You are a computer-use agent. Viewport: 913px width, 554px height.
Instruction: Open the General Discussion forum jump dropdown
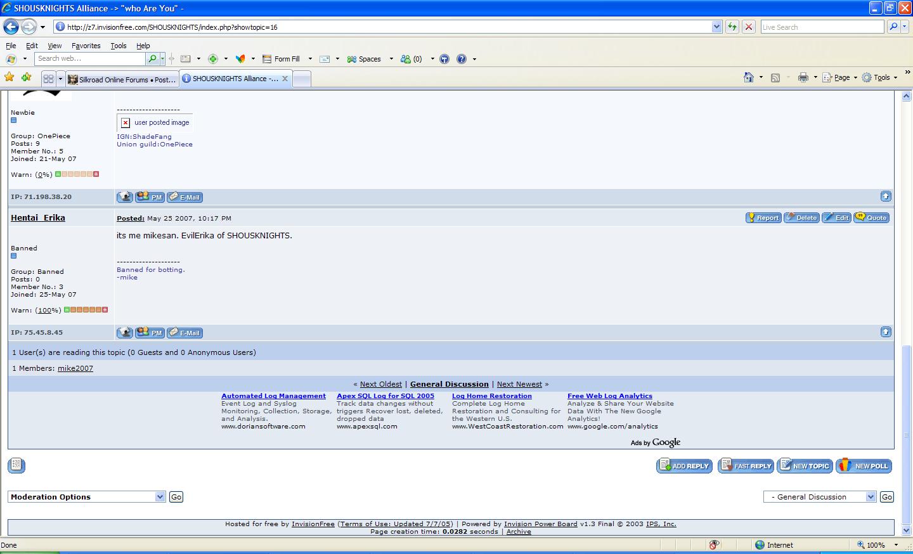pos(871,497)
